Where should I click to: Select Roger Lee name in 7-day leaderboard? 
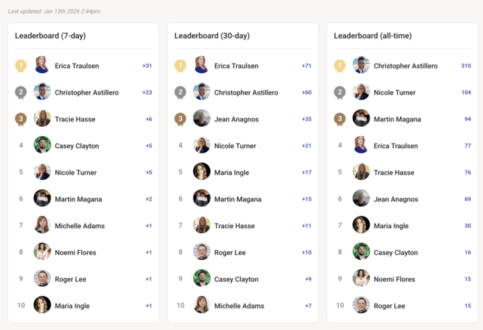(x=70, y=280)
